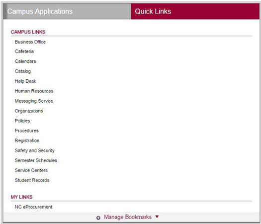261x224 pixels.
Task: Open the Human Resources link
Action: 34,91
